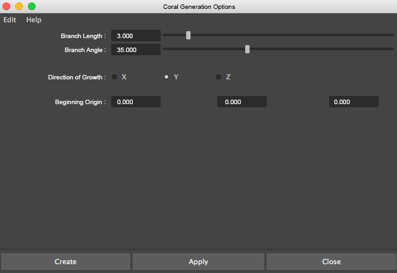Maximize the window with the green button
This screenshot has height=273, width=397.
pyautogui.click(x=32, y=6)
